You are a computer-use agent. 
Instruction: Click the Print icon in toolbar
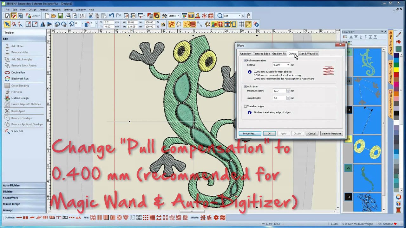68,16
